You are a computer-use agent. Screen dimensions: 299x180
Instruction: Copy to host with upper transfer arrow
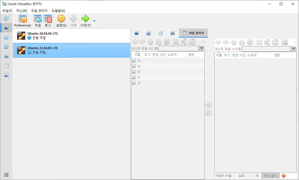coord(209,105)
